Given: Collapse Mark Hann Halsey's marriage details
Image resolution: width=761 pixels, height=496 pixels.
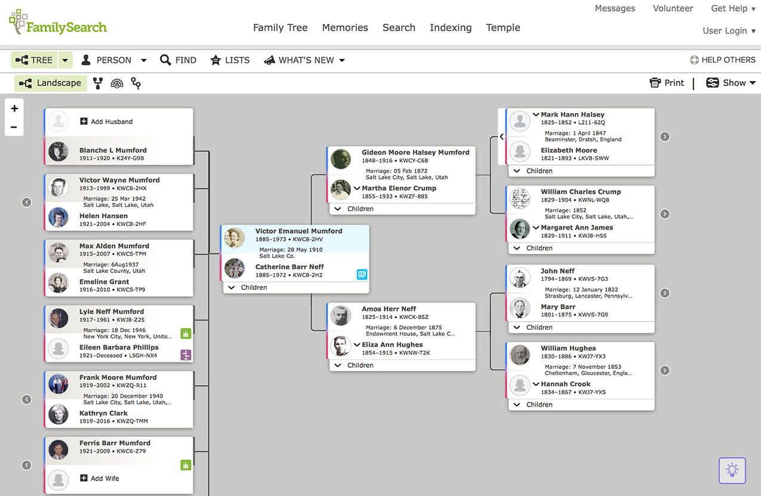Looking at the screenshot, I should pyautogui.click(x=537, y=114).
